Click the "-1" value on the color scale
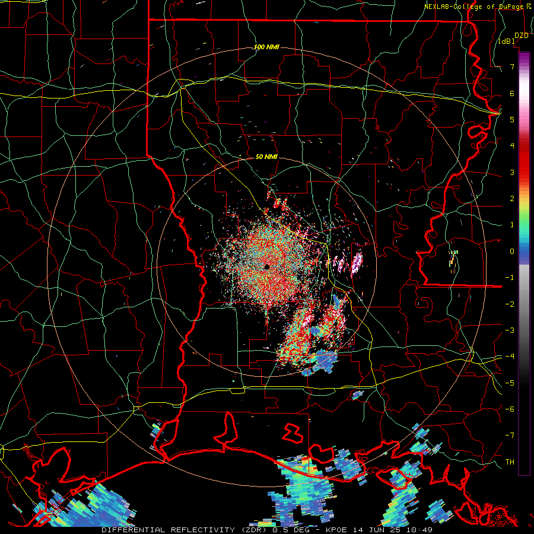The image size is (534, 534). [510, 278]
